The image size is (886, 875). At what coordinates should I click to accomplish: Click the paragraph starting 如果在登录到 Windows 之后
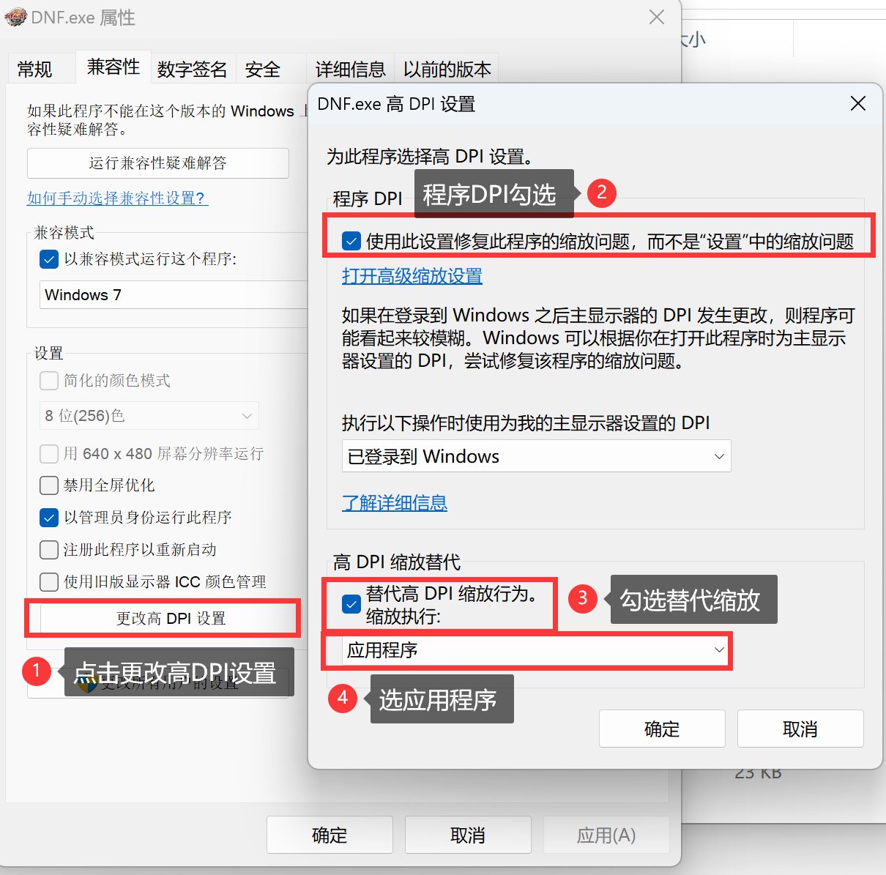(x=598, y=338)
